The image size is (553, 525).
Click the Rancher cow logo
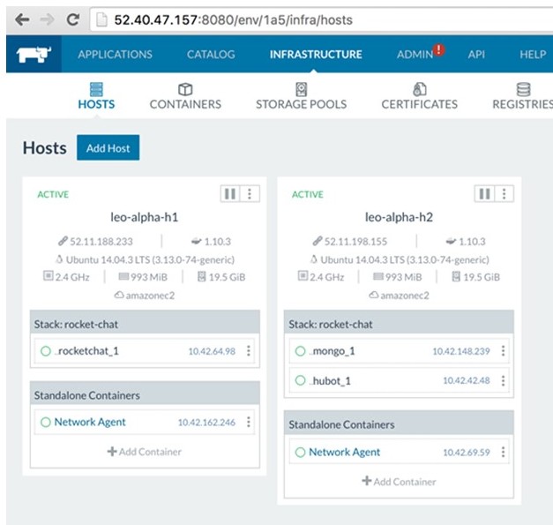click(x=33, y=55)
